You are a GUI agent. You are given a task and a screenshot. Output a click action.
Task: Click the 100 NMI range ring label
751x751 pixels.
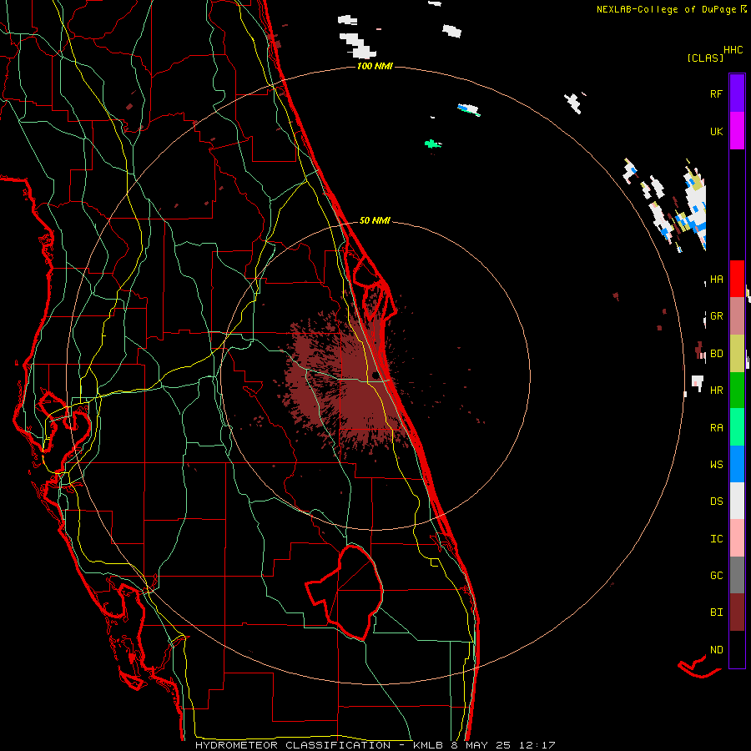[x=375, y=66]
